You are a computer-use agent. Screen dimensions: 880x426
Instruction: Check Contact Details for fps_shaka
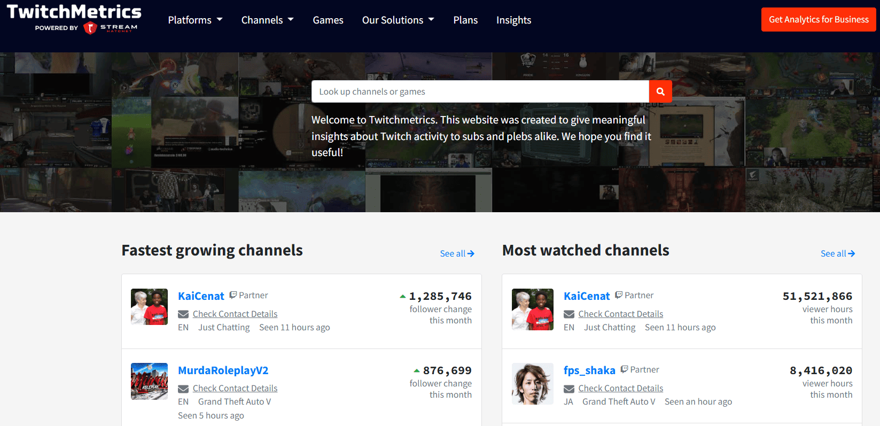pyautogui.click(x=621, y=389)
